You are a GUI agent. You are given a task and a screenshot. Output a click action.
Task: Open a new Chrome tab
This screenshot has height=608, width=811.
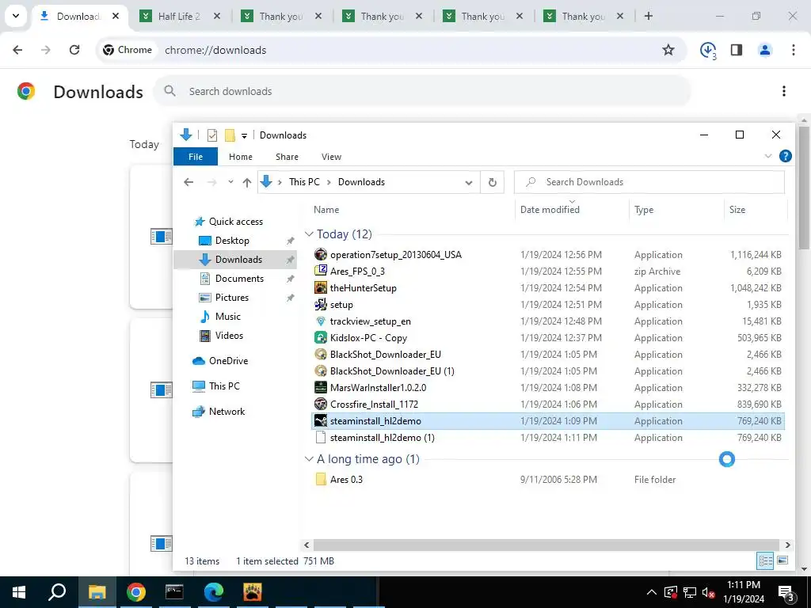[x=648, y=16]
